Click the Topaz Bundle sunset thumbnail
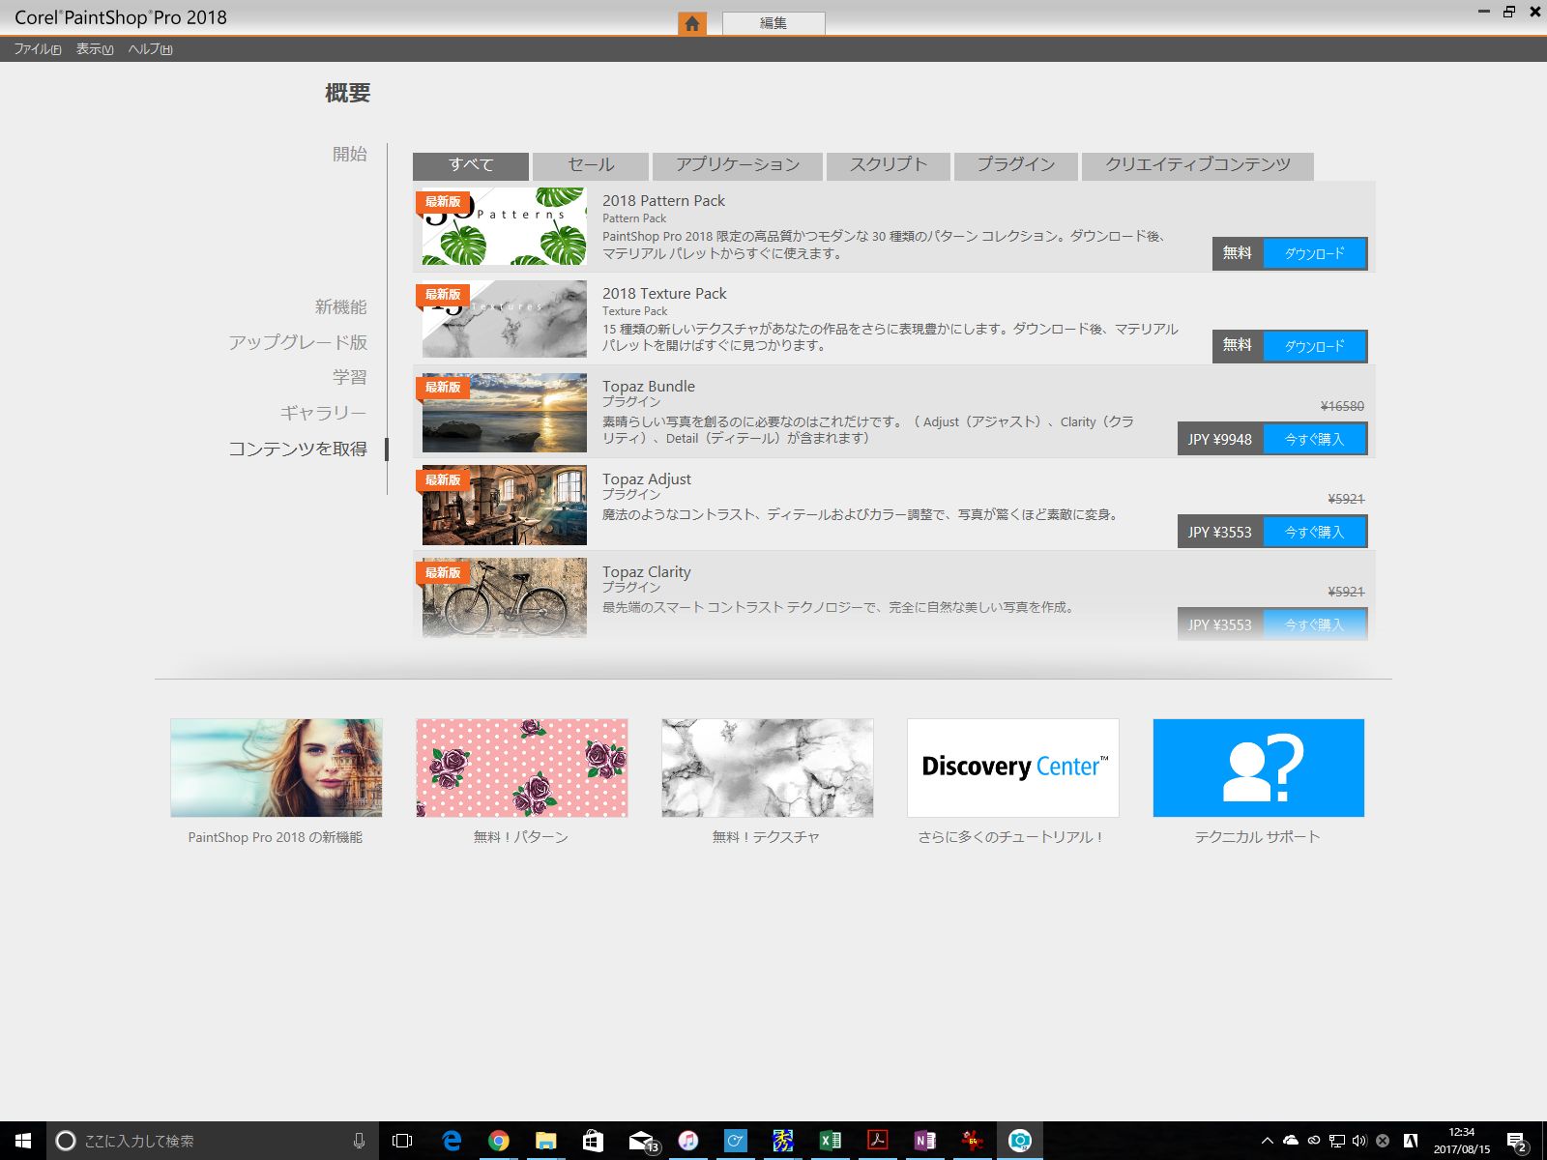Image resolution: width=1547 pixels, height=1160 pixels. (505, 412)
